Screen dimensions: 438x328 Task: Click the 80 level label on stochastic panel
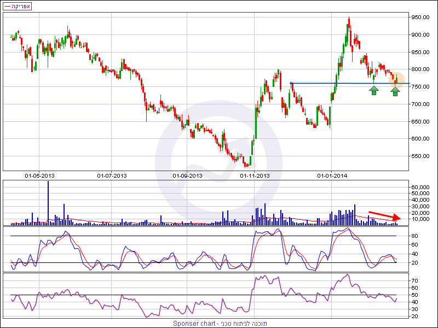[x=414, y=236]
